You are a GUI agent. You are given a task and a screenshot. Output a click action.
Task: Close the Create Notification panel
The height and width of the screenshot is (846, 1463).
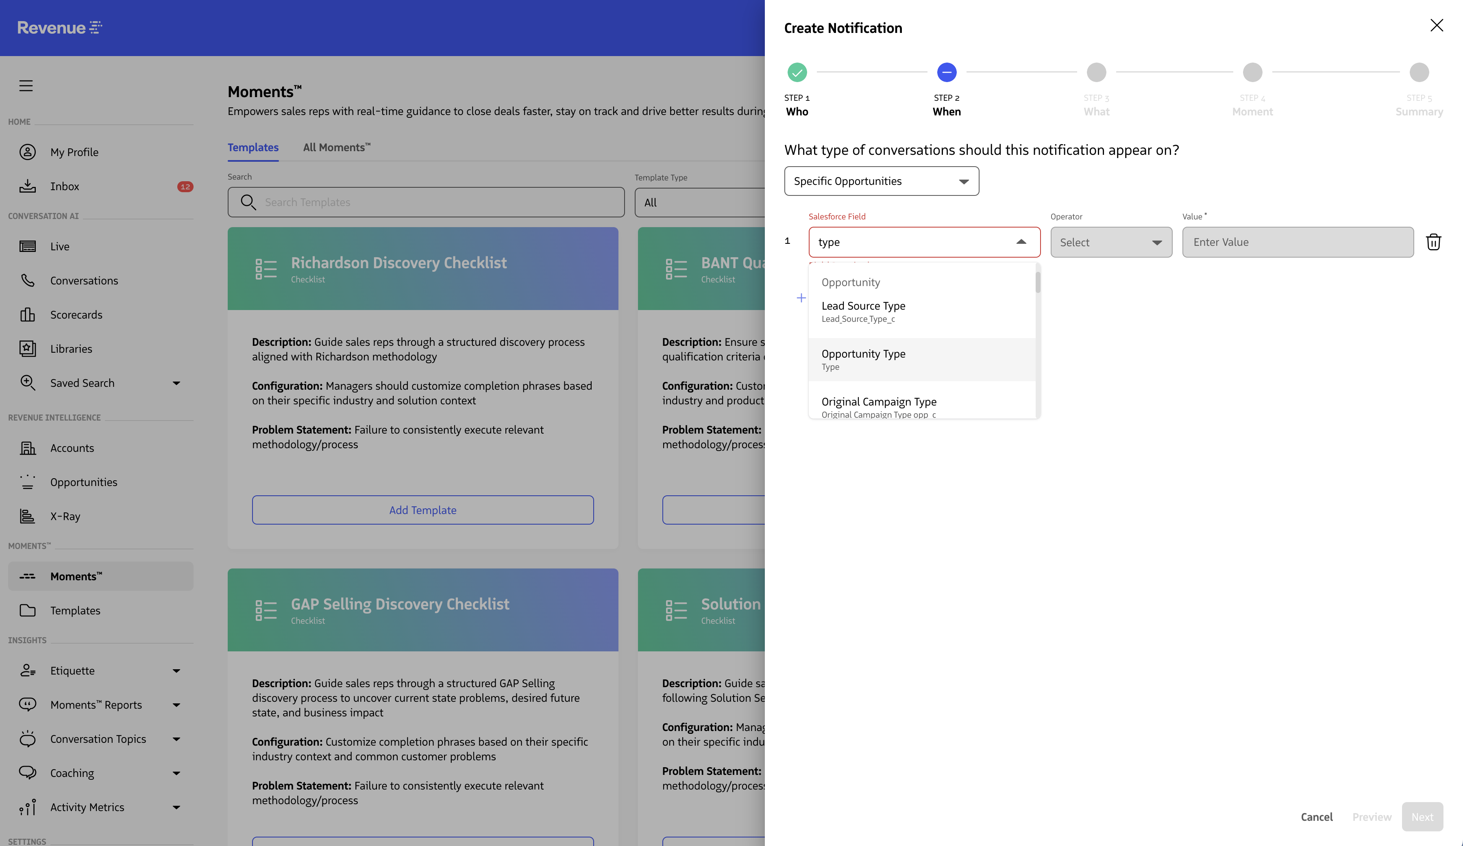(1436, 26)
